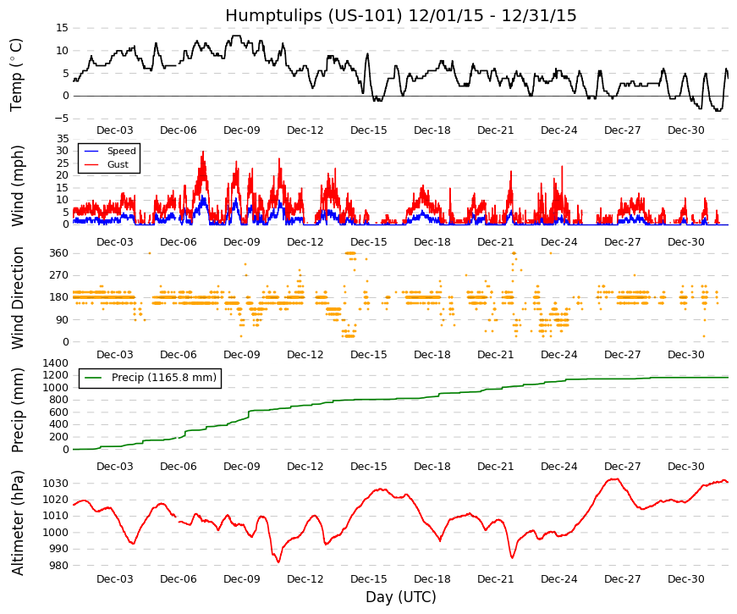Click Dec-24 tick under wind direction chart
Screen dimensions: 737x614
[558, 355]
